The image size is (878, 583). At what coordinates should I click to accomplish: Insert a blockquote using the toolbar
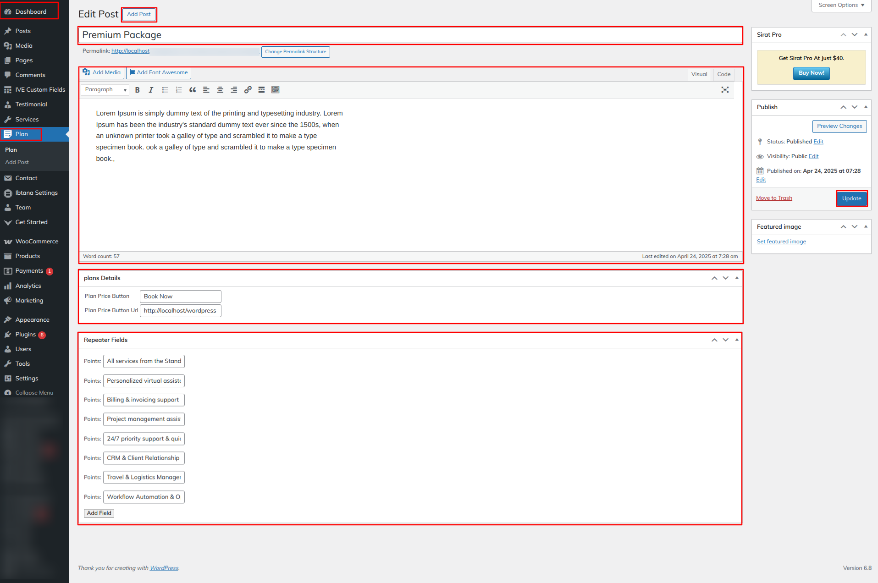coord(193,90)
